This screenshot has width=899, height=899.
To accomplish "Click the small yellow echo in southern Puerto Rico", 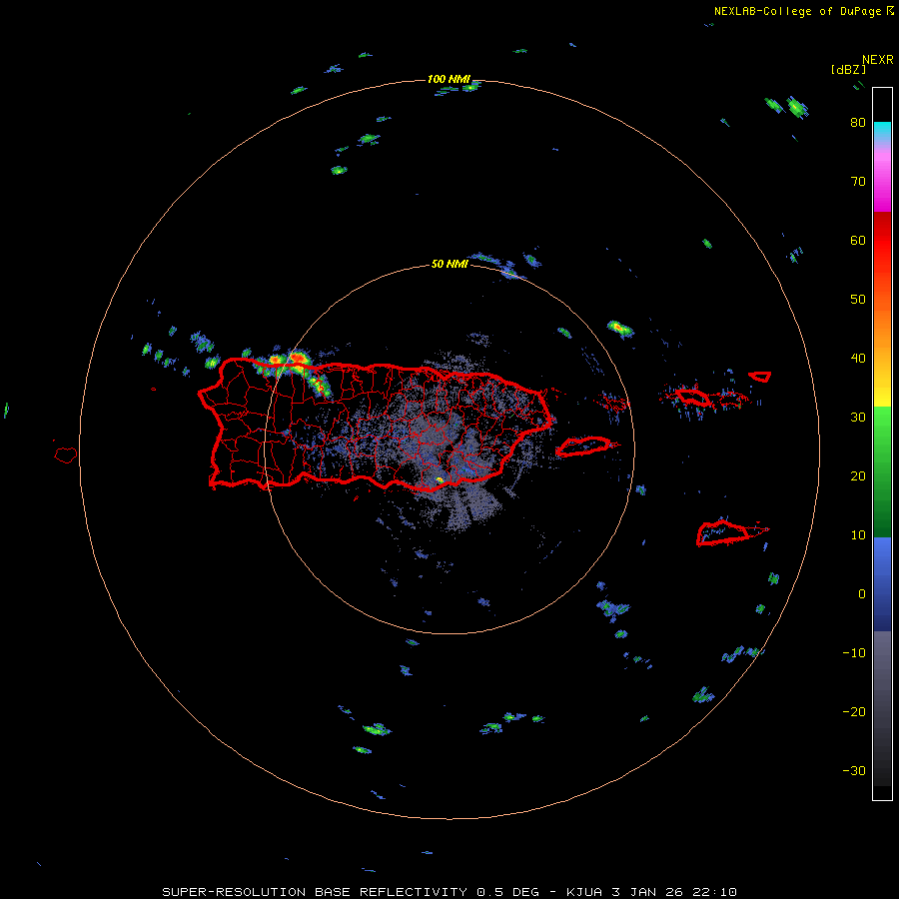I will coord(440,479).
